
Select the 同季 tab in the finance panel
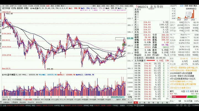[x=186, y=6]
